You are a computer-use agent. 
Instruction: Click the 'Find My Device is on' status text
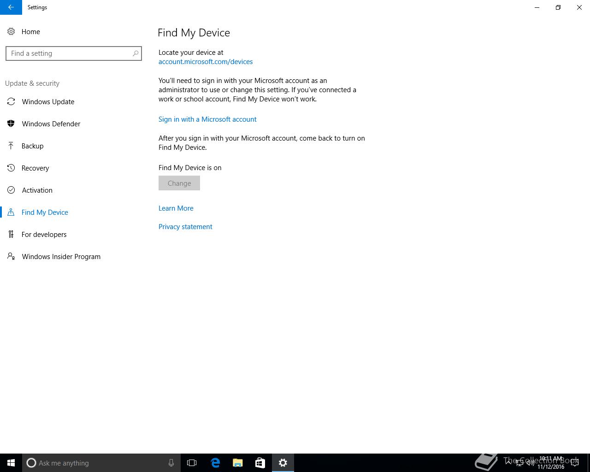point(190,168)
